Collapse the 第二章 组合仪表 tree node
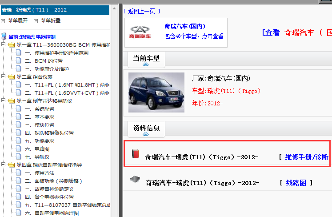This screenshot has height=217, width=332. [3, 76]
